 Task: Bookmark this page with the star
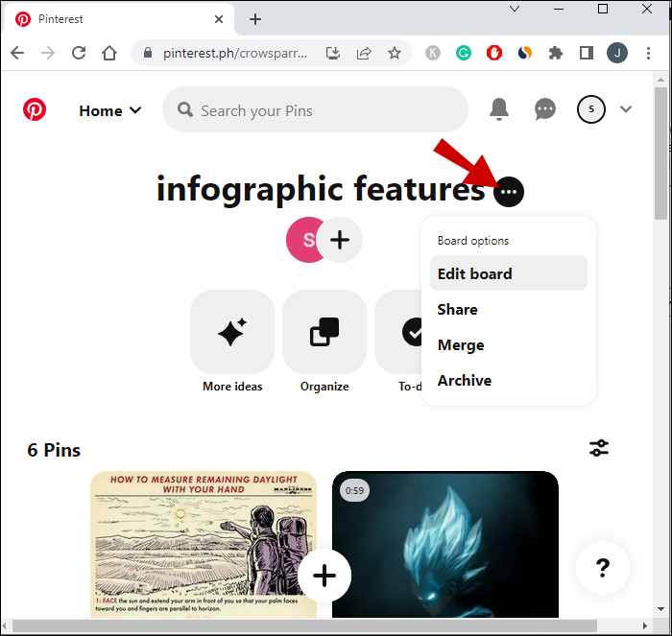pyautogui.click(x=395, y=53)
